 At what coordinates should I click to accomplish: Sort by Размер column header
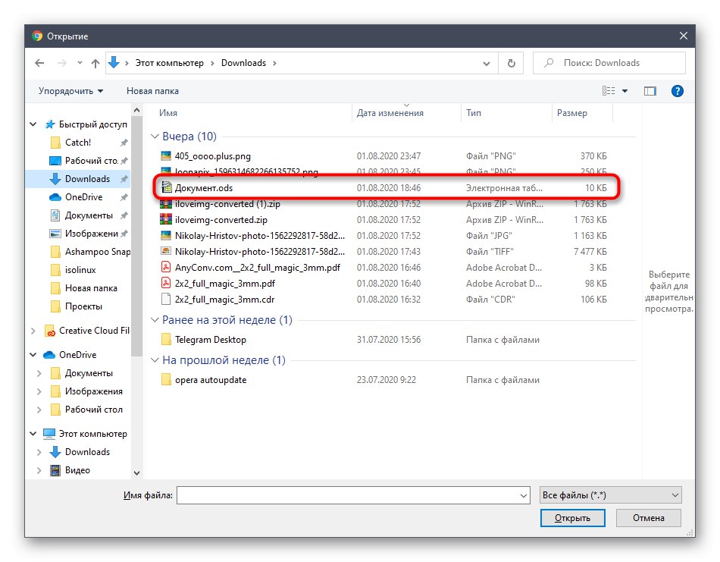pos(571,112)
